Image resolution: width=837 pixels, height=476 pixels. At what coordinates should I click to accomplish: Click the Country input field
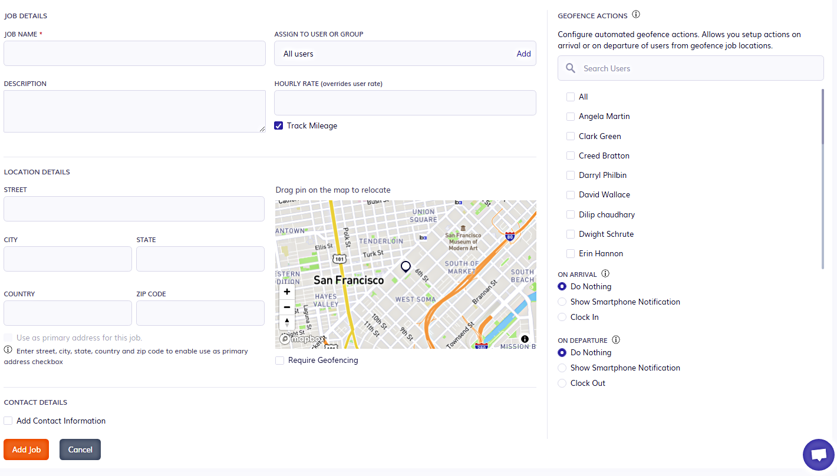[x=68, y=313]
